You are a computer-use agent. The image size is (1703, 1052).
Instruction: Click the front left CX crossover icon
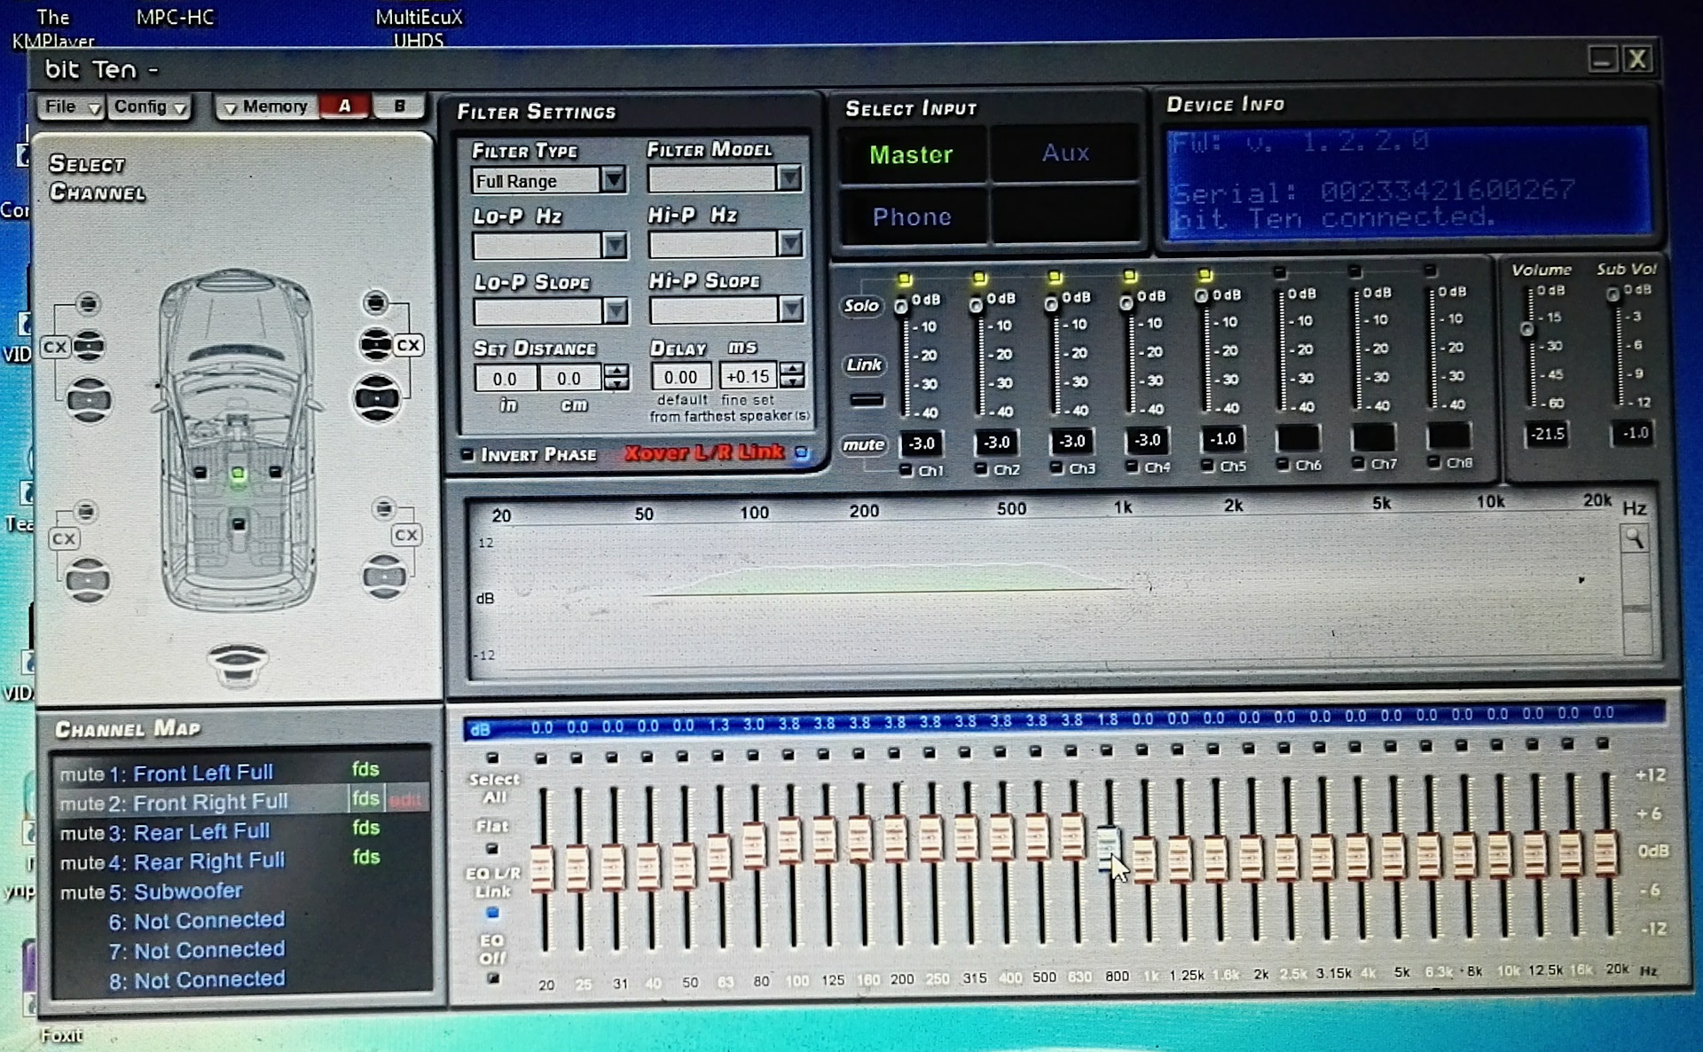pos(55,347)
